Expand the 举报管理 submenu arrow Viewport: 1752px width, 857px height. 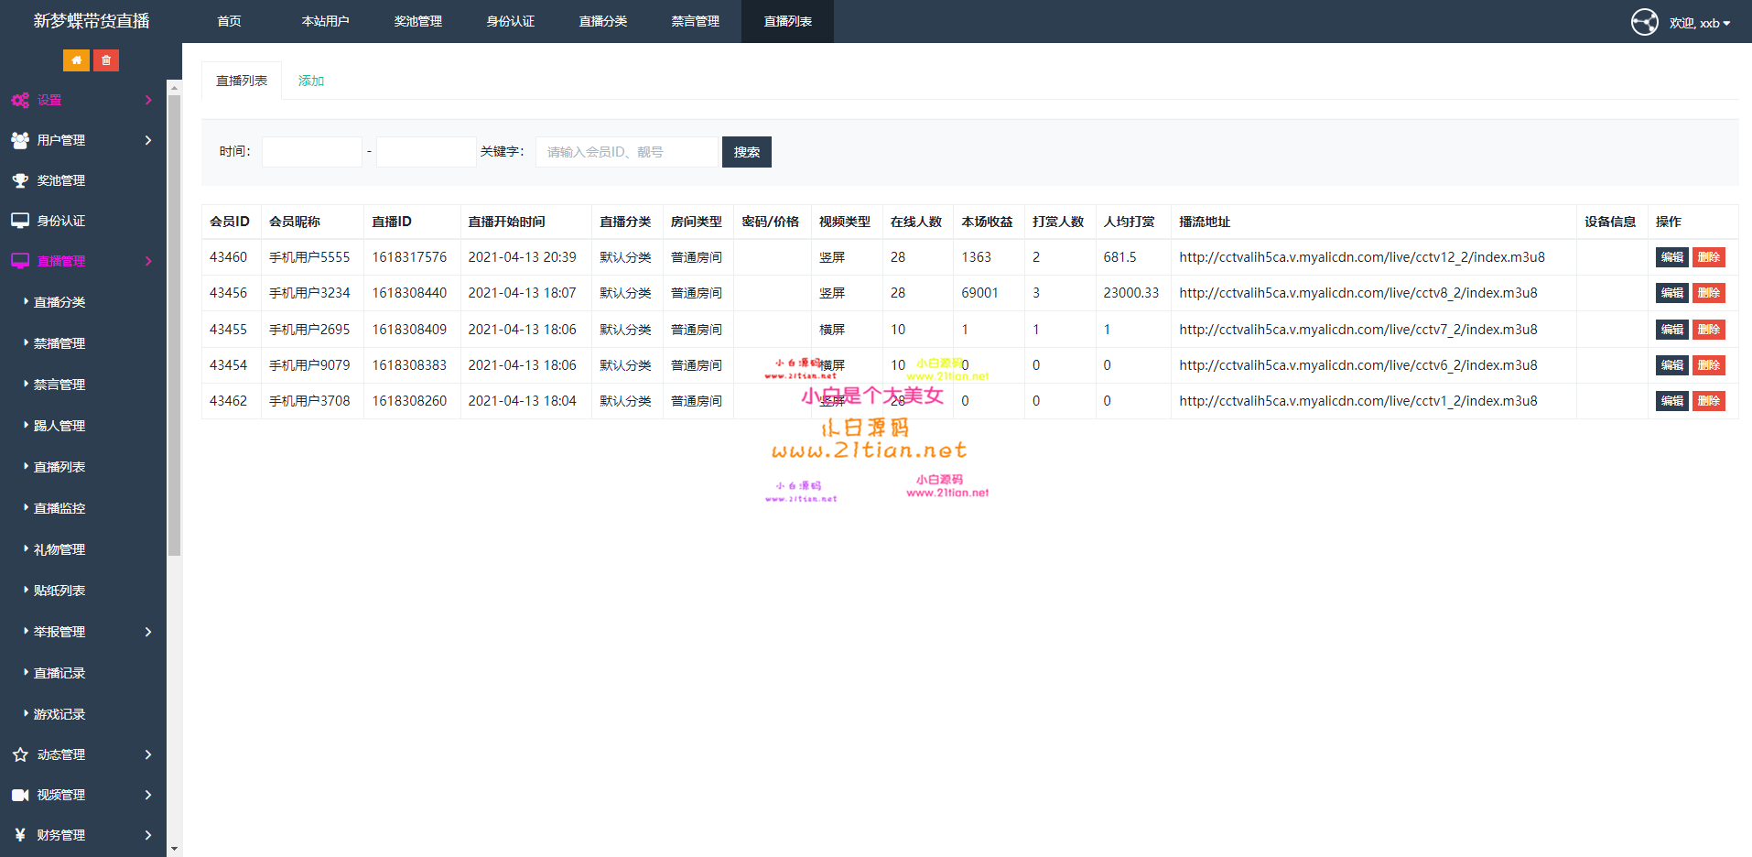click(x=148, y=632)
